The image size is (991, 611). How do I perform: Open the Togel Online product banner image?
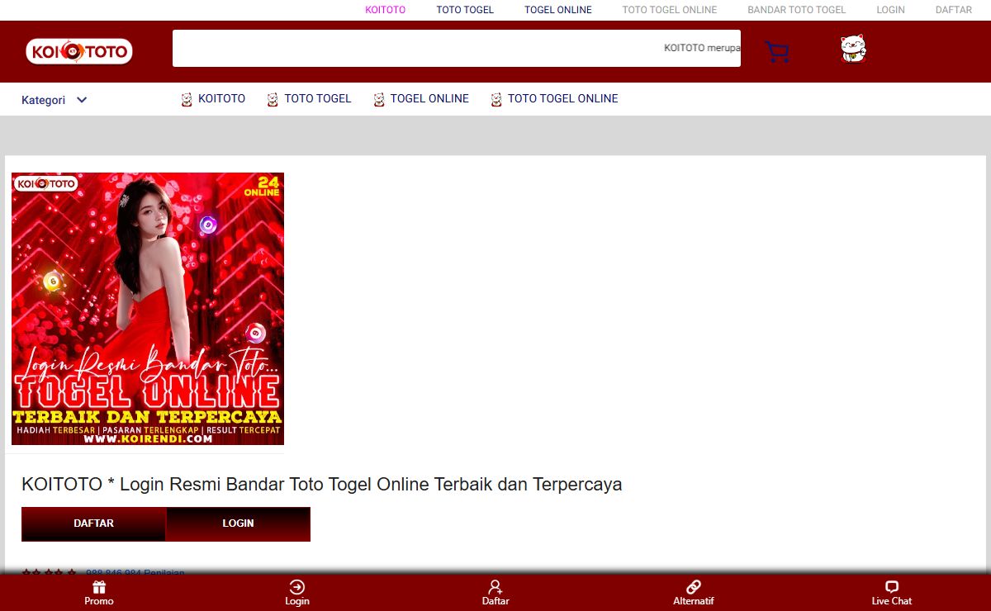(x=148, y=309)
